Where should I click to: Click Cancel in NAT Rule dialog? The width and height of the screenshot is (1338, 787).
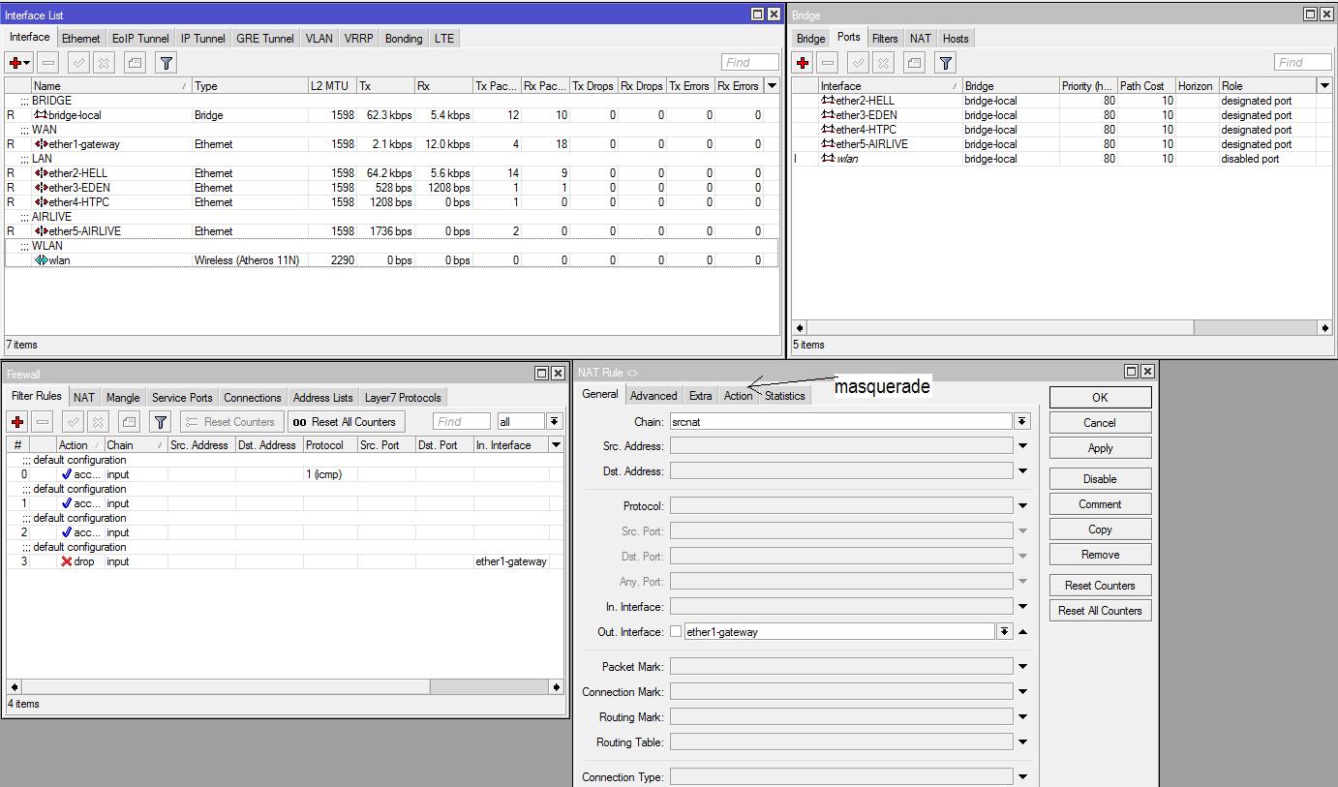[x=1100, y=423]
